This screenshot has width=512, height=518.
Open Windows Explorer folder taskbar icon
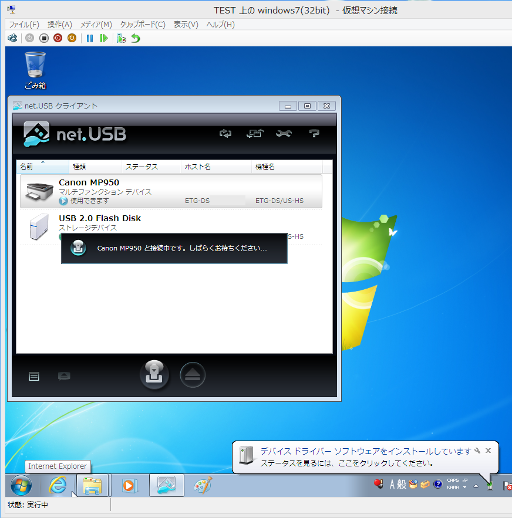coord(92,485)
